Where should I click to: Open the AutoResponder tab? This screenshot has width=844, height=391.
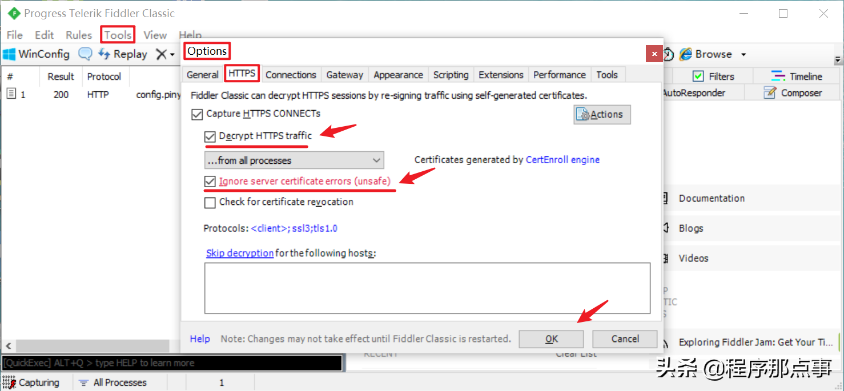tap(693, 92)
